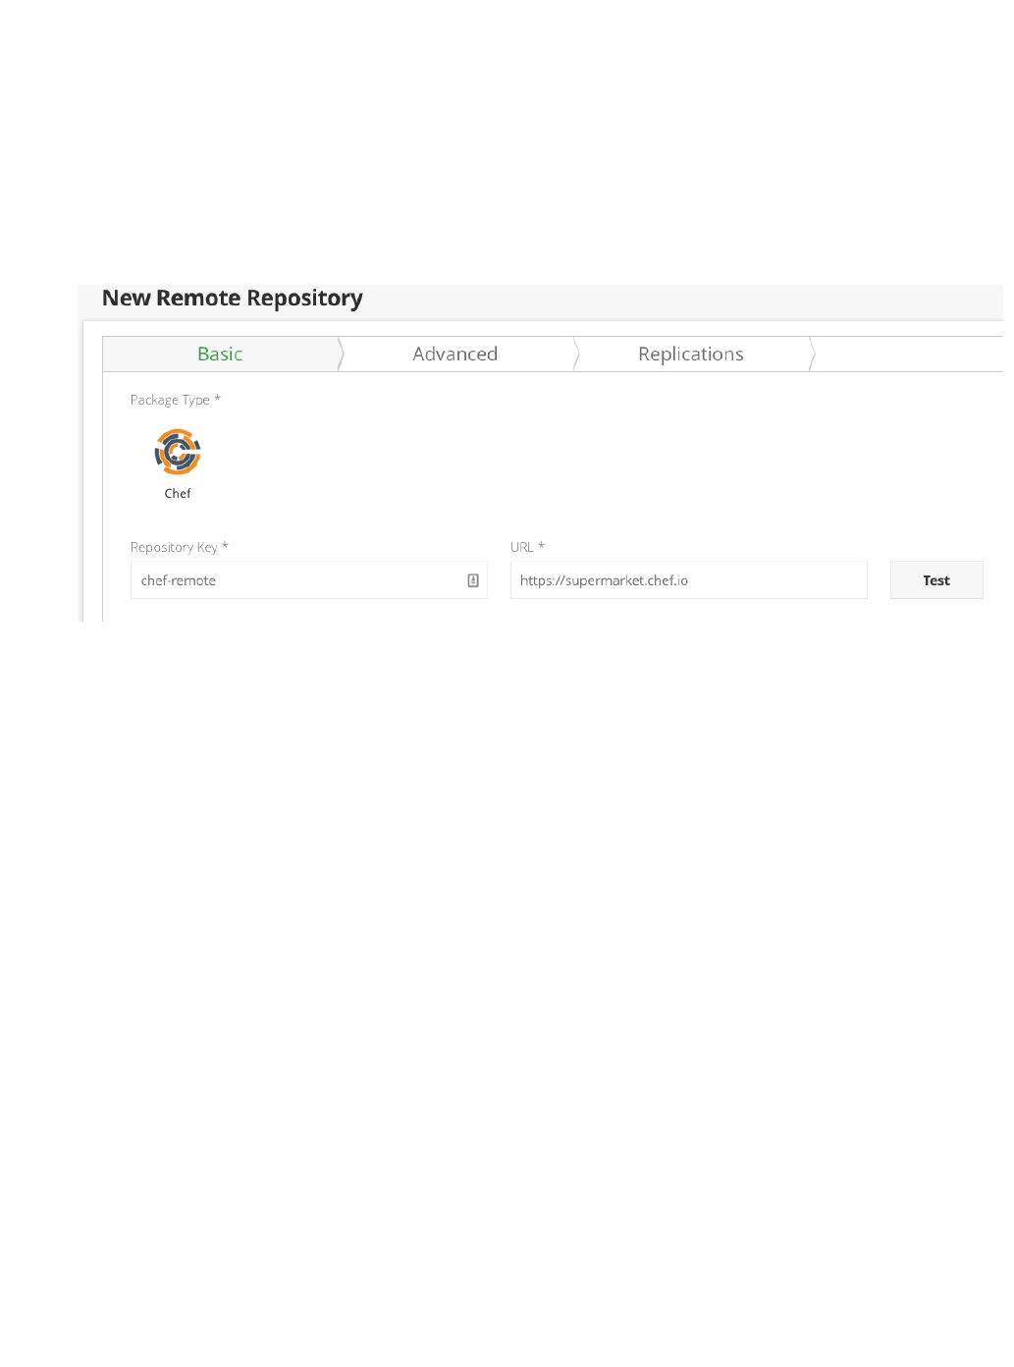Click the Repository Key label

click(x=174, y=547)
